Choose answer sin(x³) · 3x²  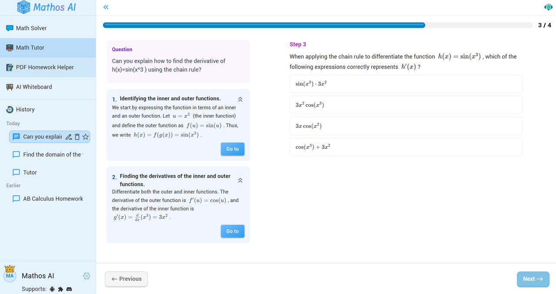(406, 84)
